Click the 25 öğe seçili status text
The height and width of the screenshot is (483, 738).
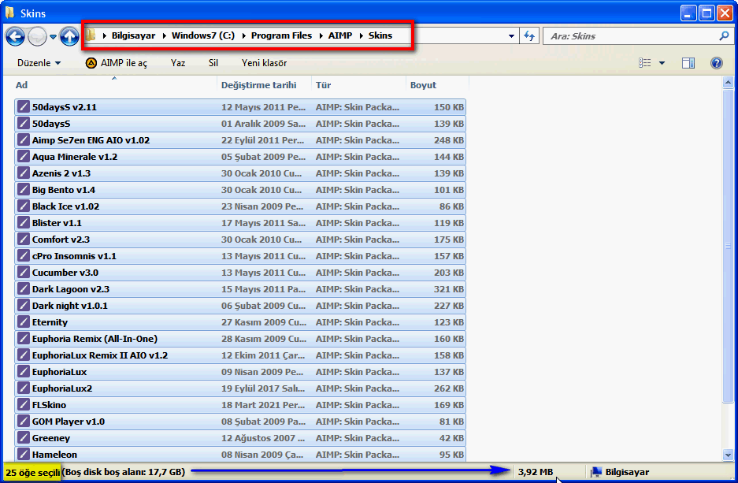coord(32,472)
